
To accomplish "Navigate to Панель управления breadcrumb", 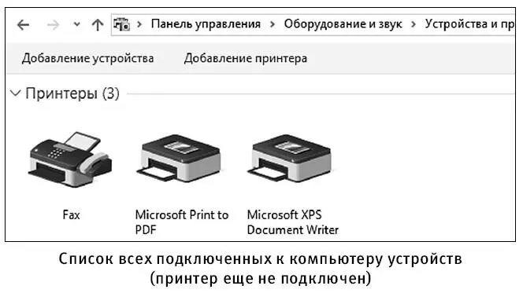I will click(206, 24).
